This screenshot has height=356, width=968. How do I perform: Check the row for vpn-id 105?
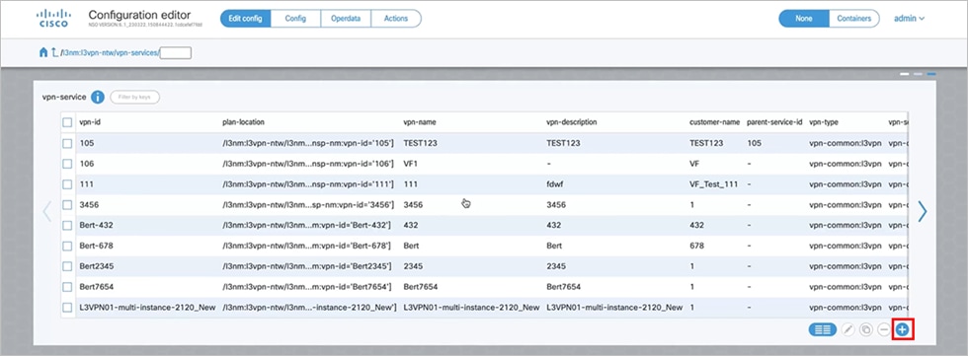pos(67,143)
